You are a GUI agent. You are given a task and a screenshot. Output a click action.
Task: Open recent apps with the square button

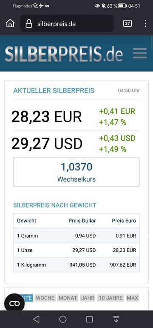(90, 319)
